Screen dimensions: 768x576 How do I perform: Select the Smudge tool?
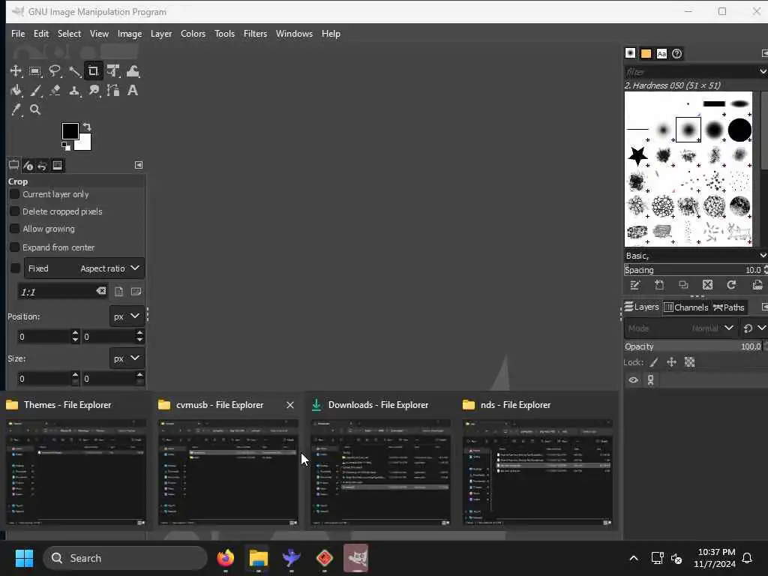(x=94, y=91)
